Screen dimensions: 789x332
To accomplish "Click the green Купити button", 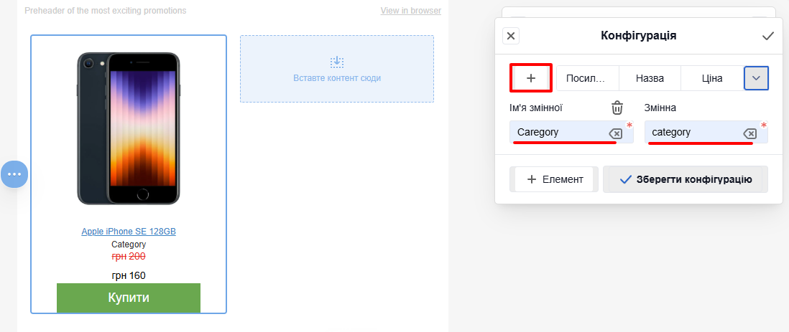I will [x=129, y=298].
